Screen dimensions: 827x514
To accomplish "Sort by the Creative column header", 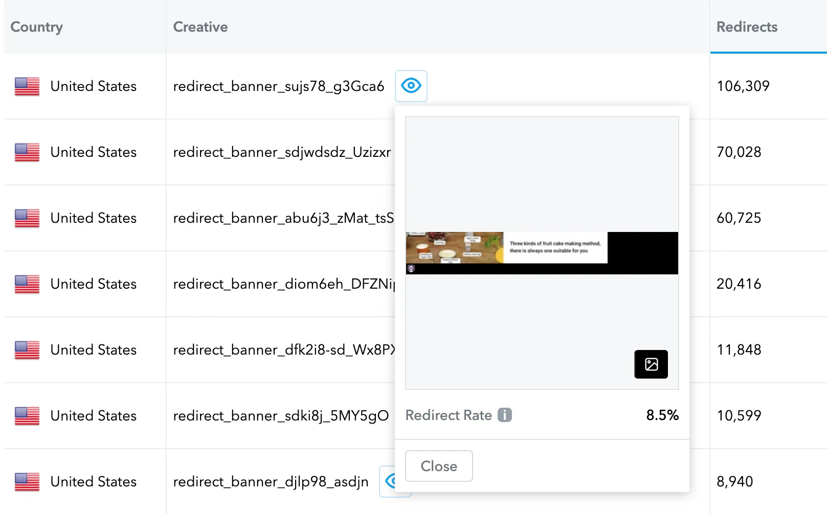I will 200,27.
